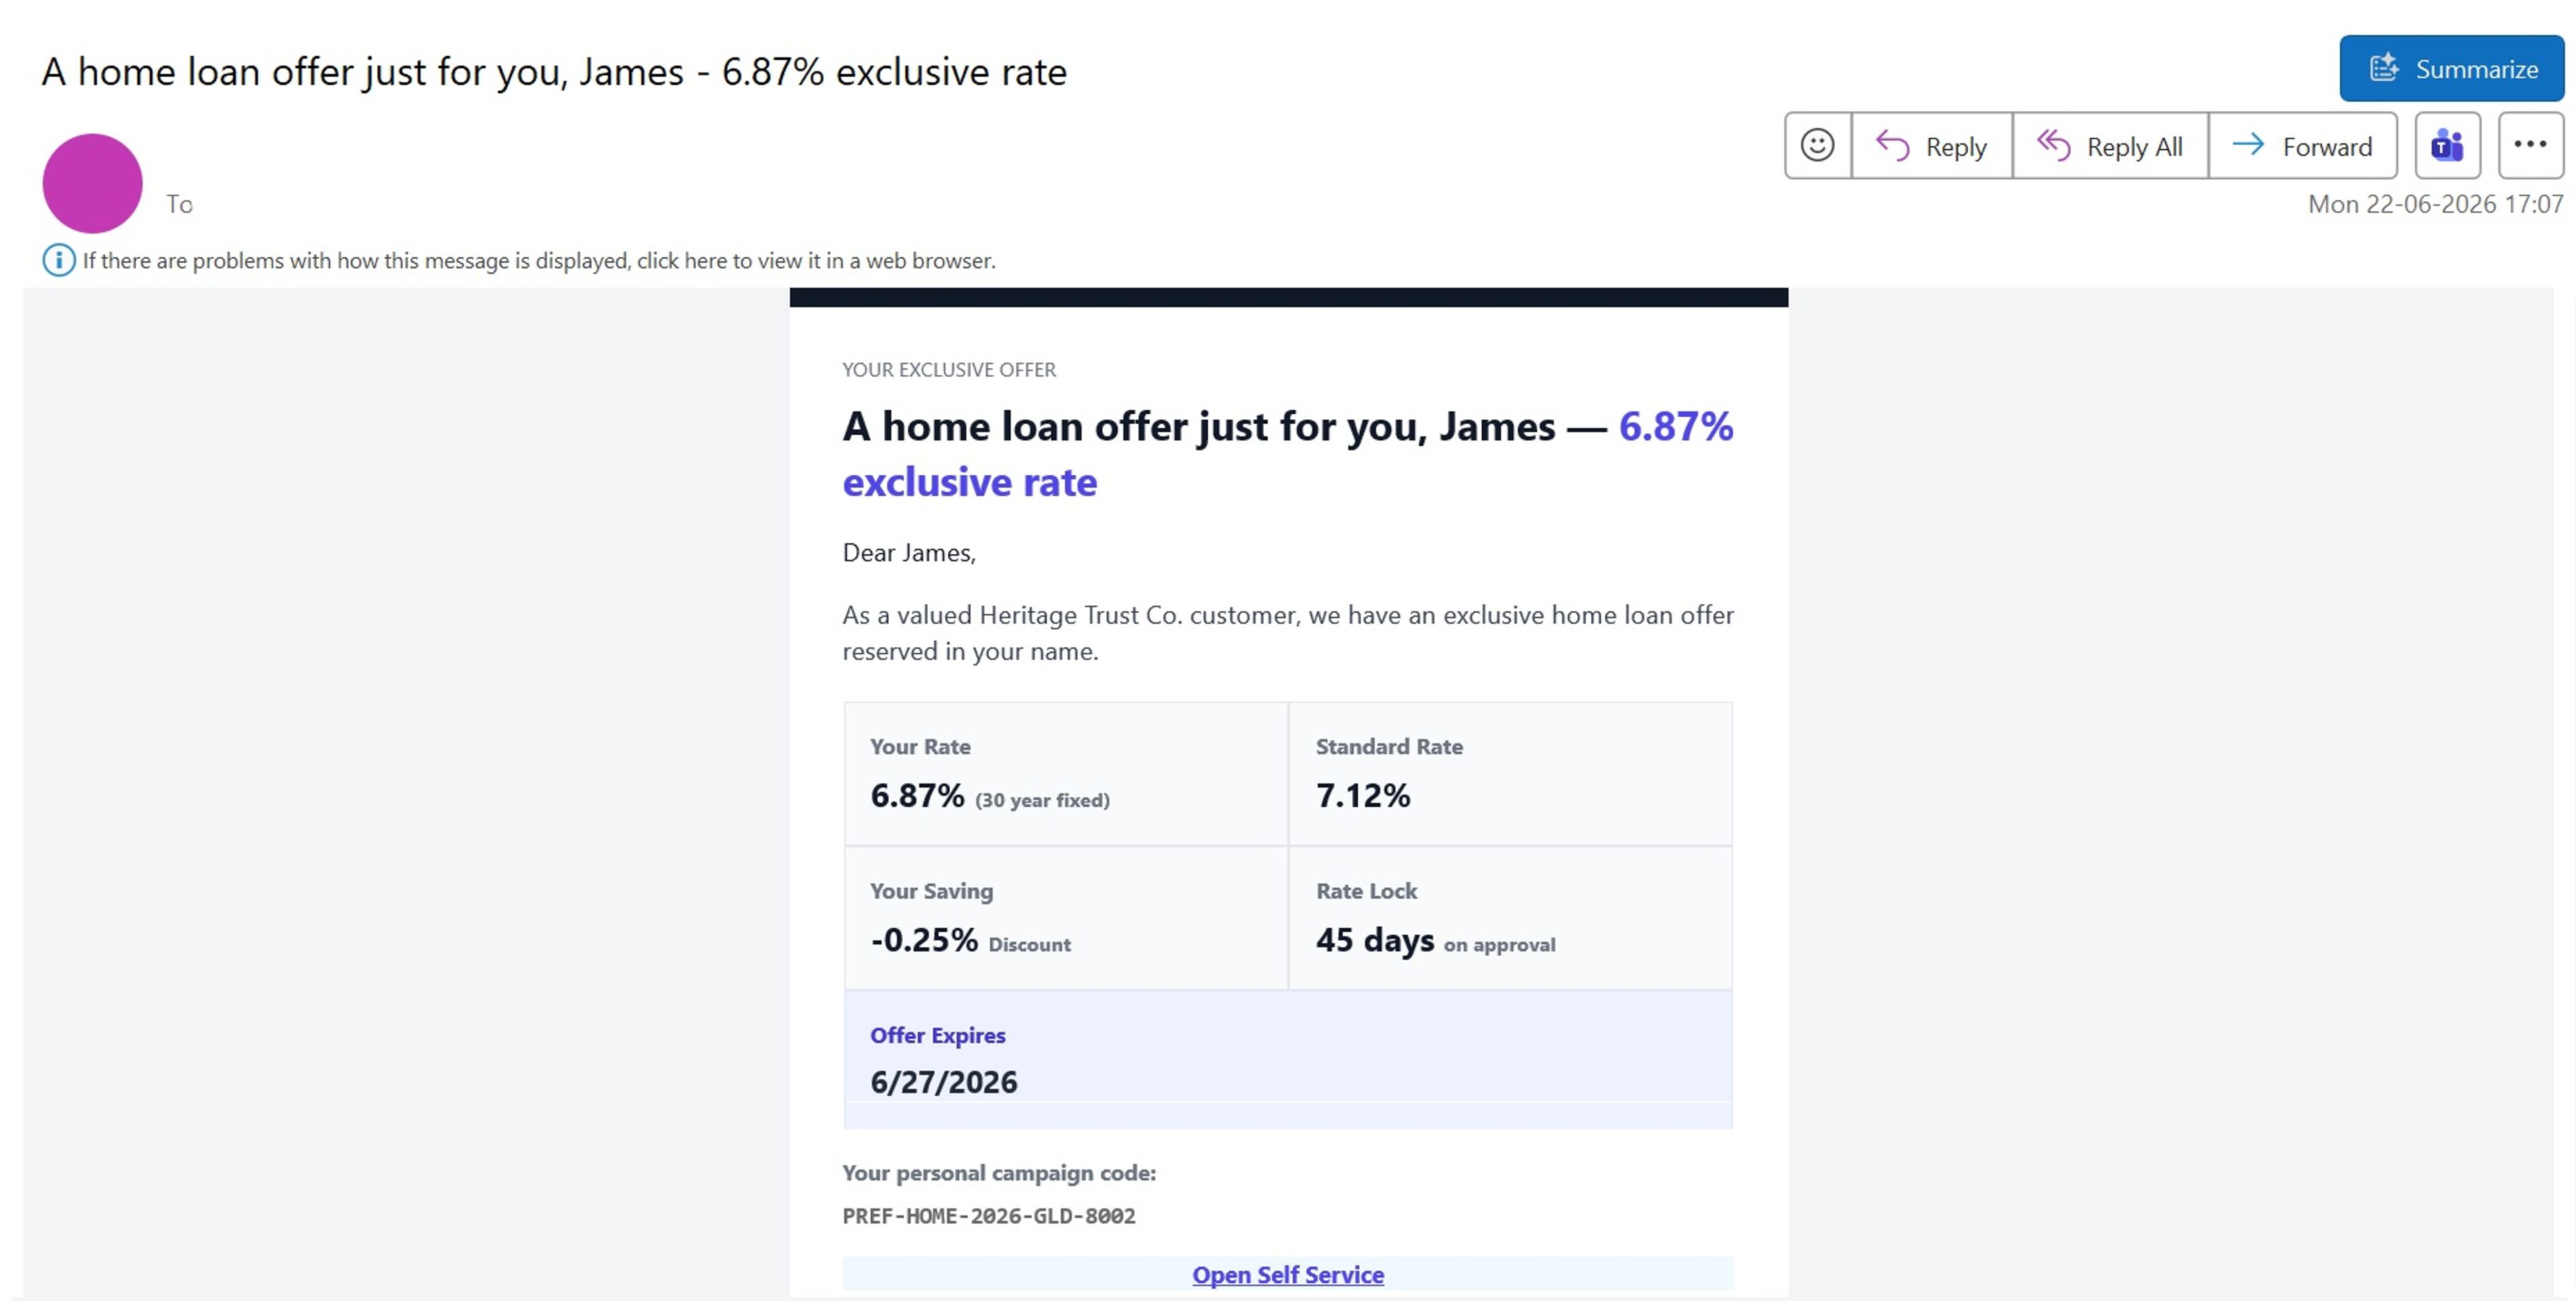
Task: Click the -0.25% Discount saving value
Action: [924, 939]
